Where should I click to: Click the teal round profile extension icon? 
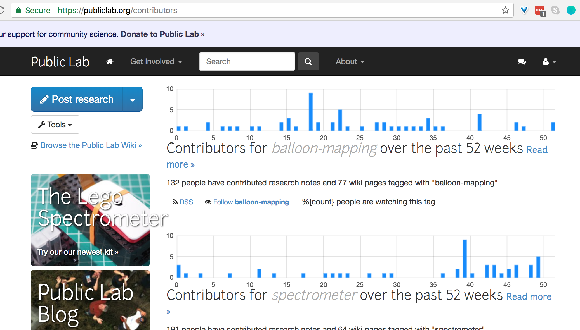pos(570,10)
